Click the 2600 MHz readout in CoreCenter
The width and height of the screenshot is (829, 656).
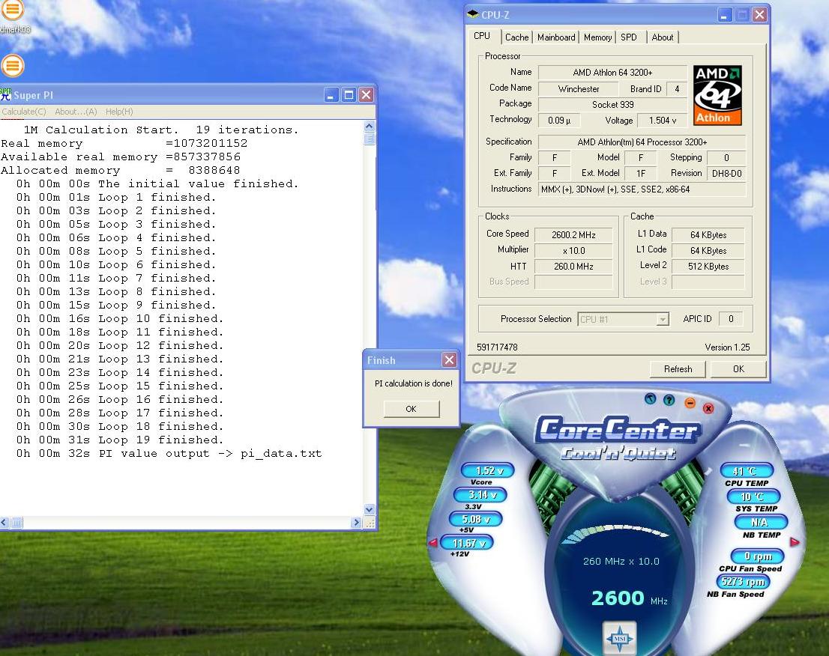pos(629,598)
